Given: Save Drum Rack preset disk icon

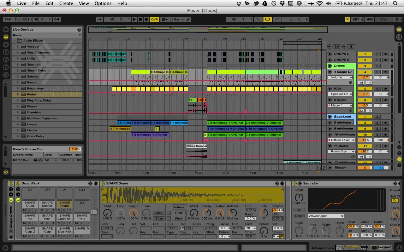Looking at the screenshot, I should [96, 183].
